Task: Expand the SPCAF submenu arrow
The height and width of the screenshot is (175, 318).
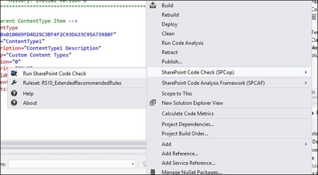Action: pyautogui.click(x=306, y=83)
